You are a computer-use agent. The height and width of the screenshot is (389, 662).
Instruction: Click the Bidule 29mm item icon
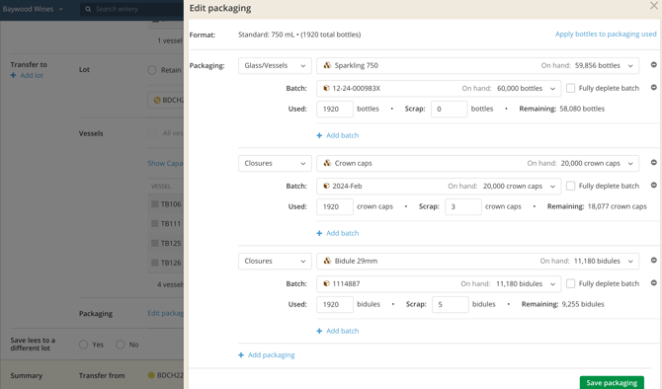click(327, 262)
